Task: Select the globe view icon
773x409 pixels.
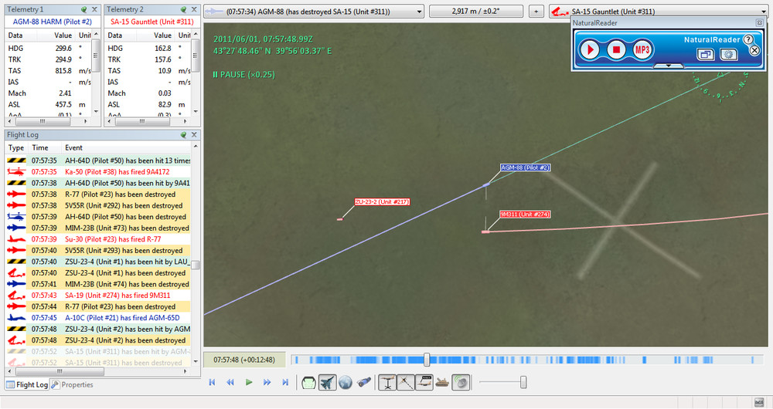Action: click(x=346, y=383)
